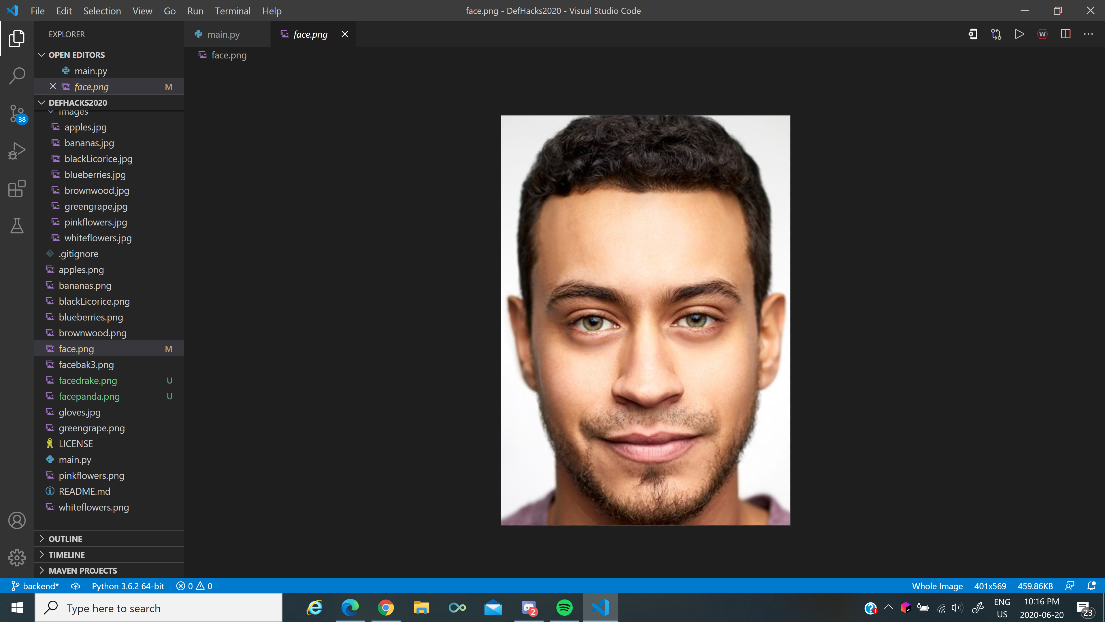Click Python 3.6.2 64-bit interpreter selector
This screenshot has width=1105, height=622.
128,586
